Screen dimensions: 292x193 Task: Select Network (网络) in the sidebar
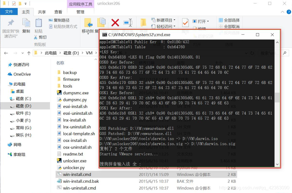coord(14,145)
